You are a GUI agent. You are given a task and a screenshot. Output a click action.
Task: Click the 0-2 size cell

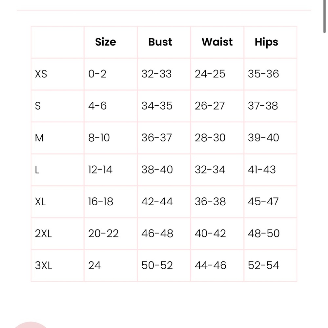pos(97,74)
